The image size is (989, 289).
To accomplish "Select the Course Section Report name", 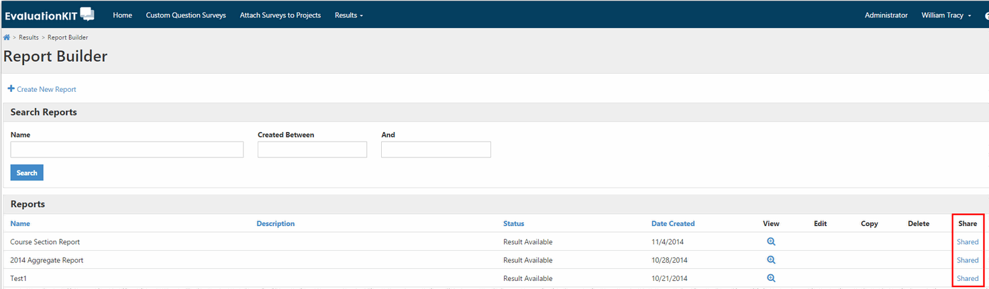I will pyautogui.click(x=45, y=242).
